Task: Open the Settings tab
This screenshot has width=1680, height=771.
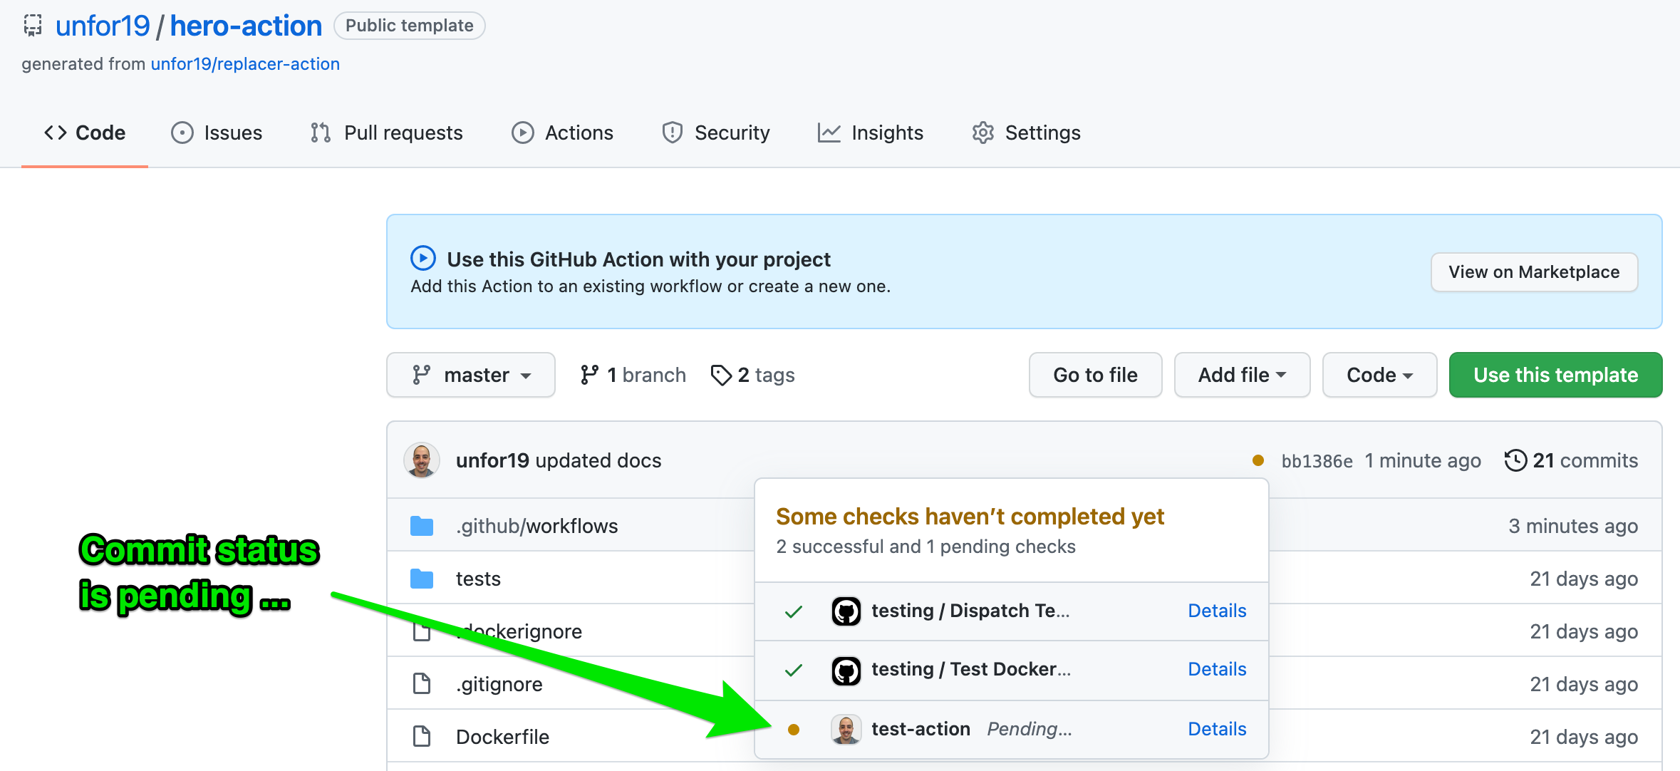Action: (x=1027, y=133)
